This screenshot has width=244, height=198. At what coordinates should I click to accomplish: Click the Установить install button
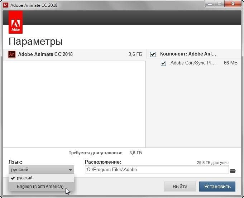(217, 187)
